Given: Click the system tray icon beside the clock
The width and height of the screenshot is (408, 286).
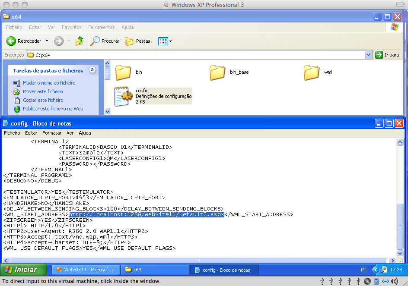Looking at the screenshot, I should point(383,270).
